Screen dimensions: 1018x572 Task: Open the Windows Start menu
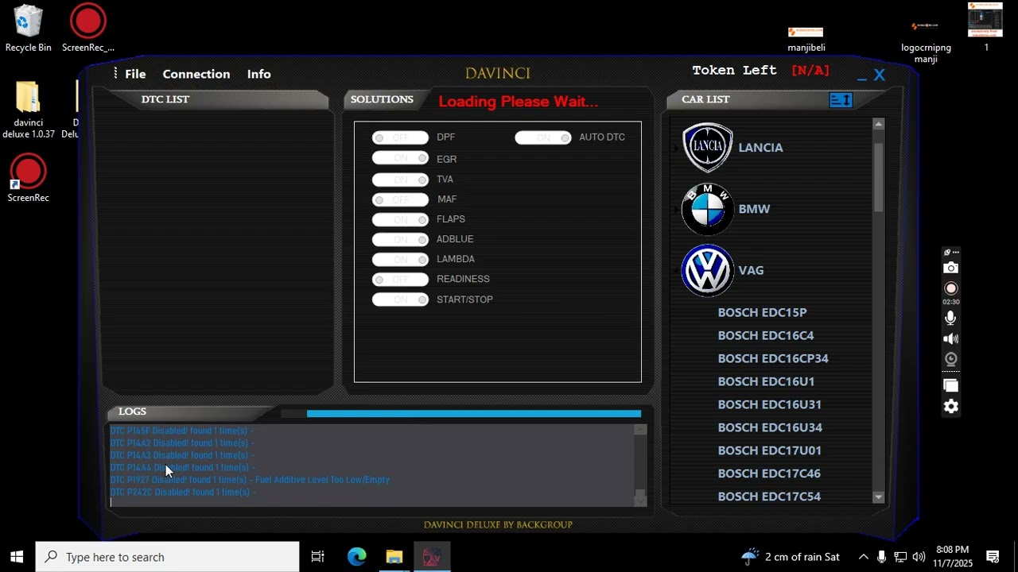(17, 557)
